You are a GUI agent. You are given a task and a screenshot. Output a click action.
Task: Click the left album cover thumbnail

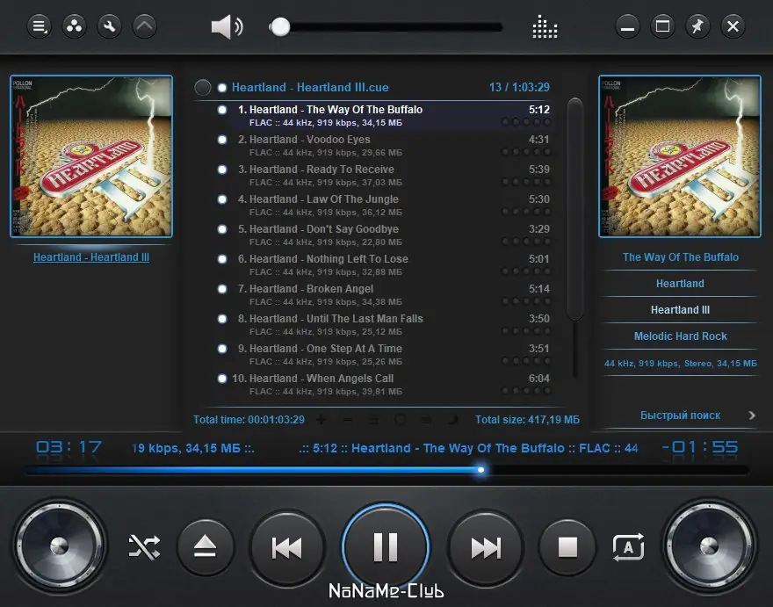point(91,156)
